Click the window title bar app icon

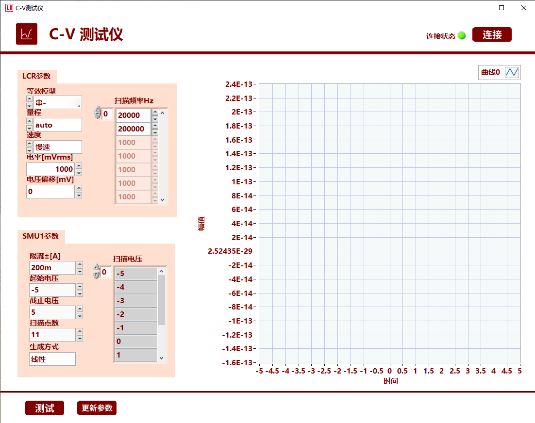pos(9,8)
